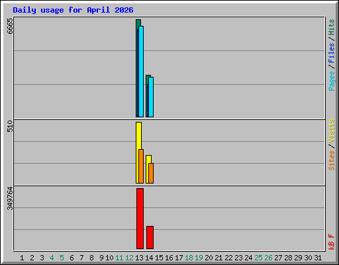This screenshot has width=339, height=265.
Task: Click green weekend day label 5
Action: coord(62,258)
